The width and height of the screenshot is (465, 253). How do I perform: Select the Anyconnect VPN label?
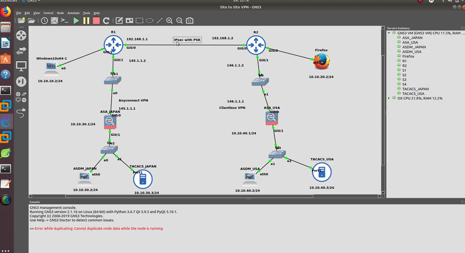[x=133, y=100]
